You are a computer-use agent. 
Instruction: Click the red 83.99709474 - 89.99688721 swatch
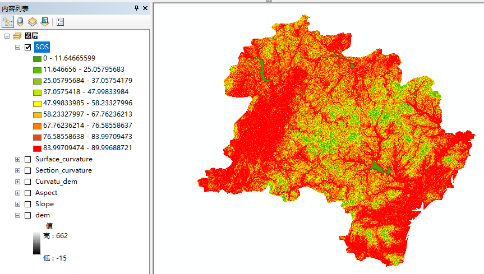37,148
